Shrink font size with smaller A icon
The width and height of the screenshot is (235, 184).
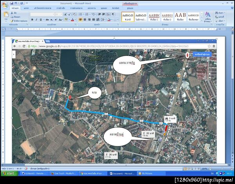(69, 15)
